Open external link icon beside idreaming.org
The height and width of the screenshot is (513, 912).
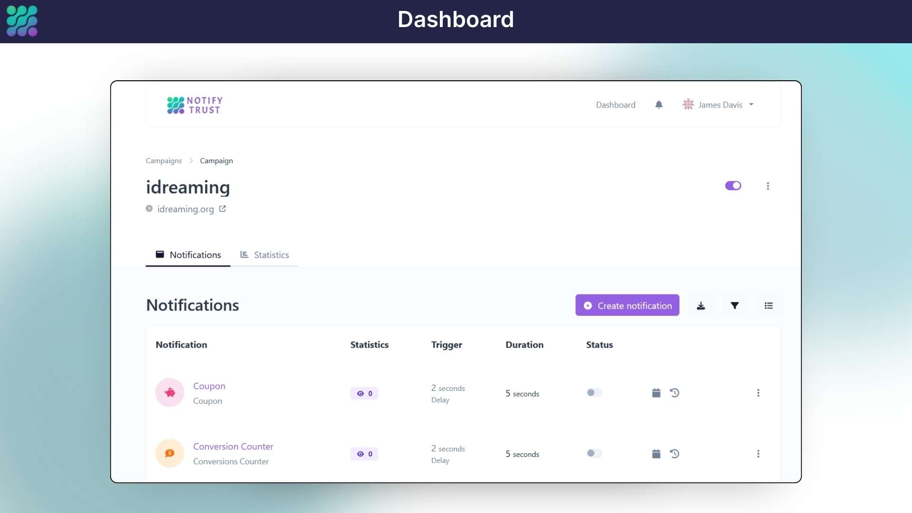pyautogui.click(x=222, y=209)
